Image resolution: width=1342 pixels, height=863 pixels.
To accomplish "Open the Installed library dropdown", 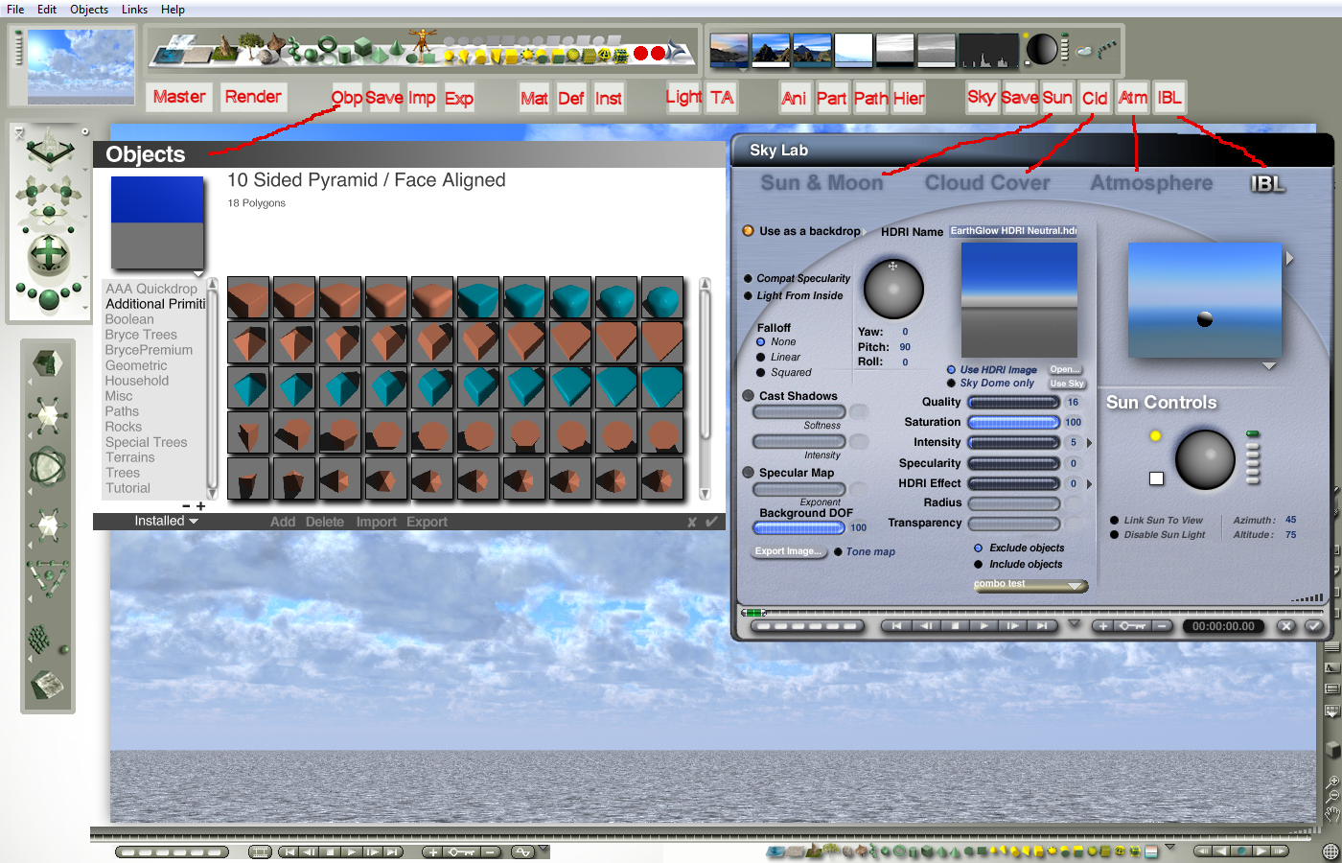I will 166,521.
